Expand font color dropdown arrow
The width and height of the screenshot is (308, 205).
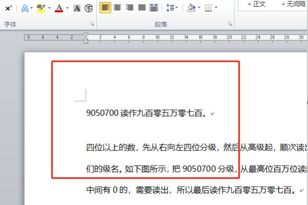pos(67,8)
